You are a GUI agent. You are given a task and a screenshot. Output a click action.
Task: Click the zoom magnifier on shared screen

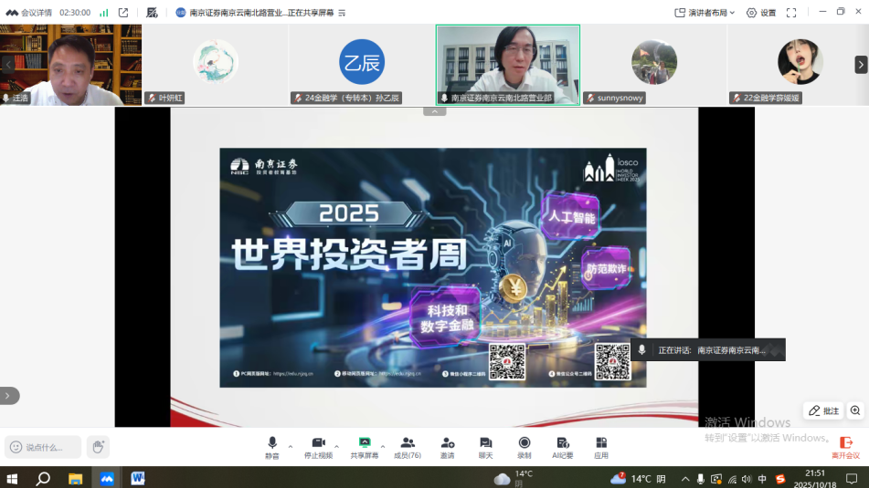click(855, 410)
